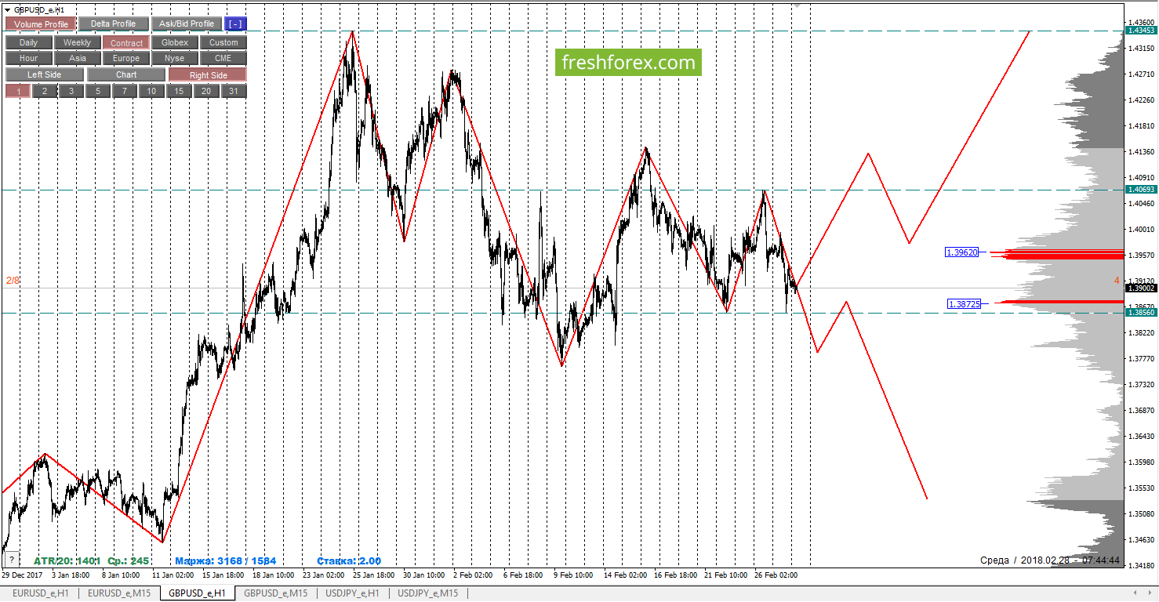Viewport: 1159px width, 602px height.
Task: Place the profile on the Right Side
Action: point(208,75)
